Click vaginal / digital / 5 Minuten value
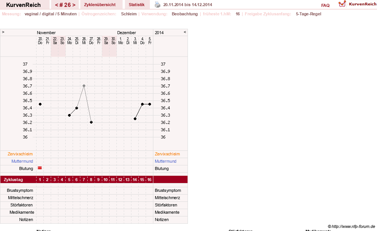 pos(50,14)
